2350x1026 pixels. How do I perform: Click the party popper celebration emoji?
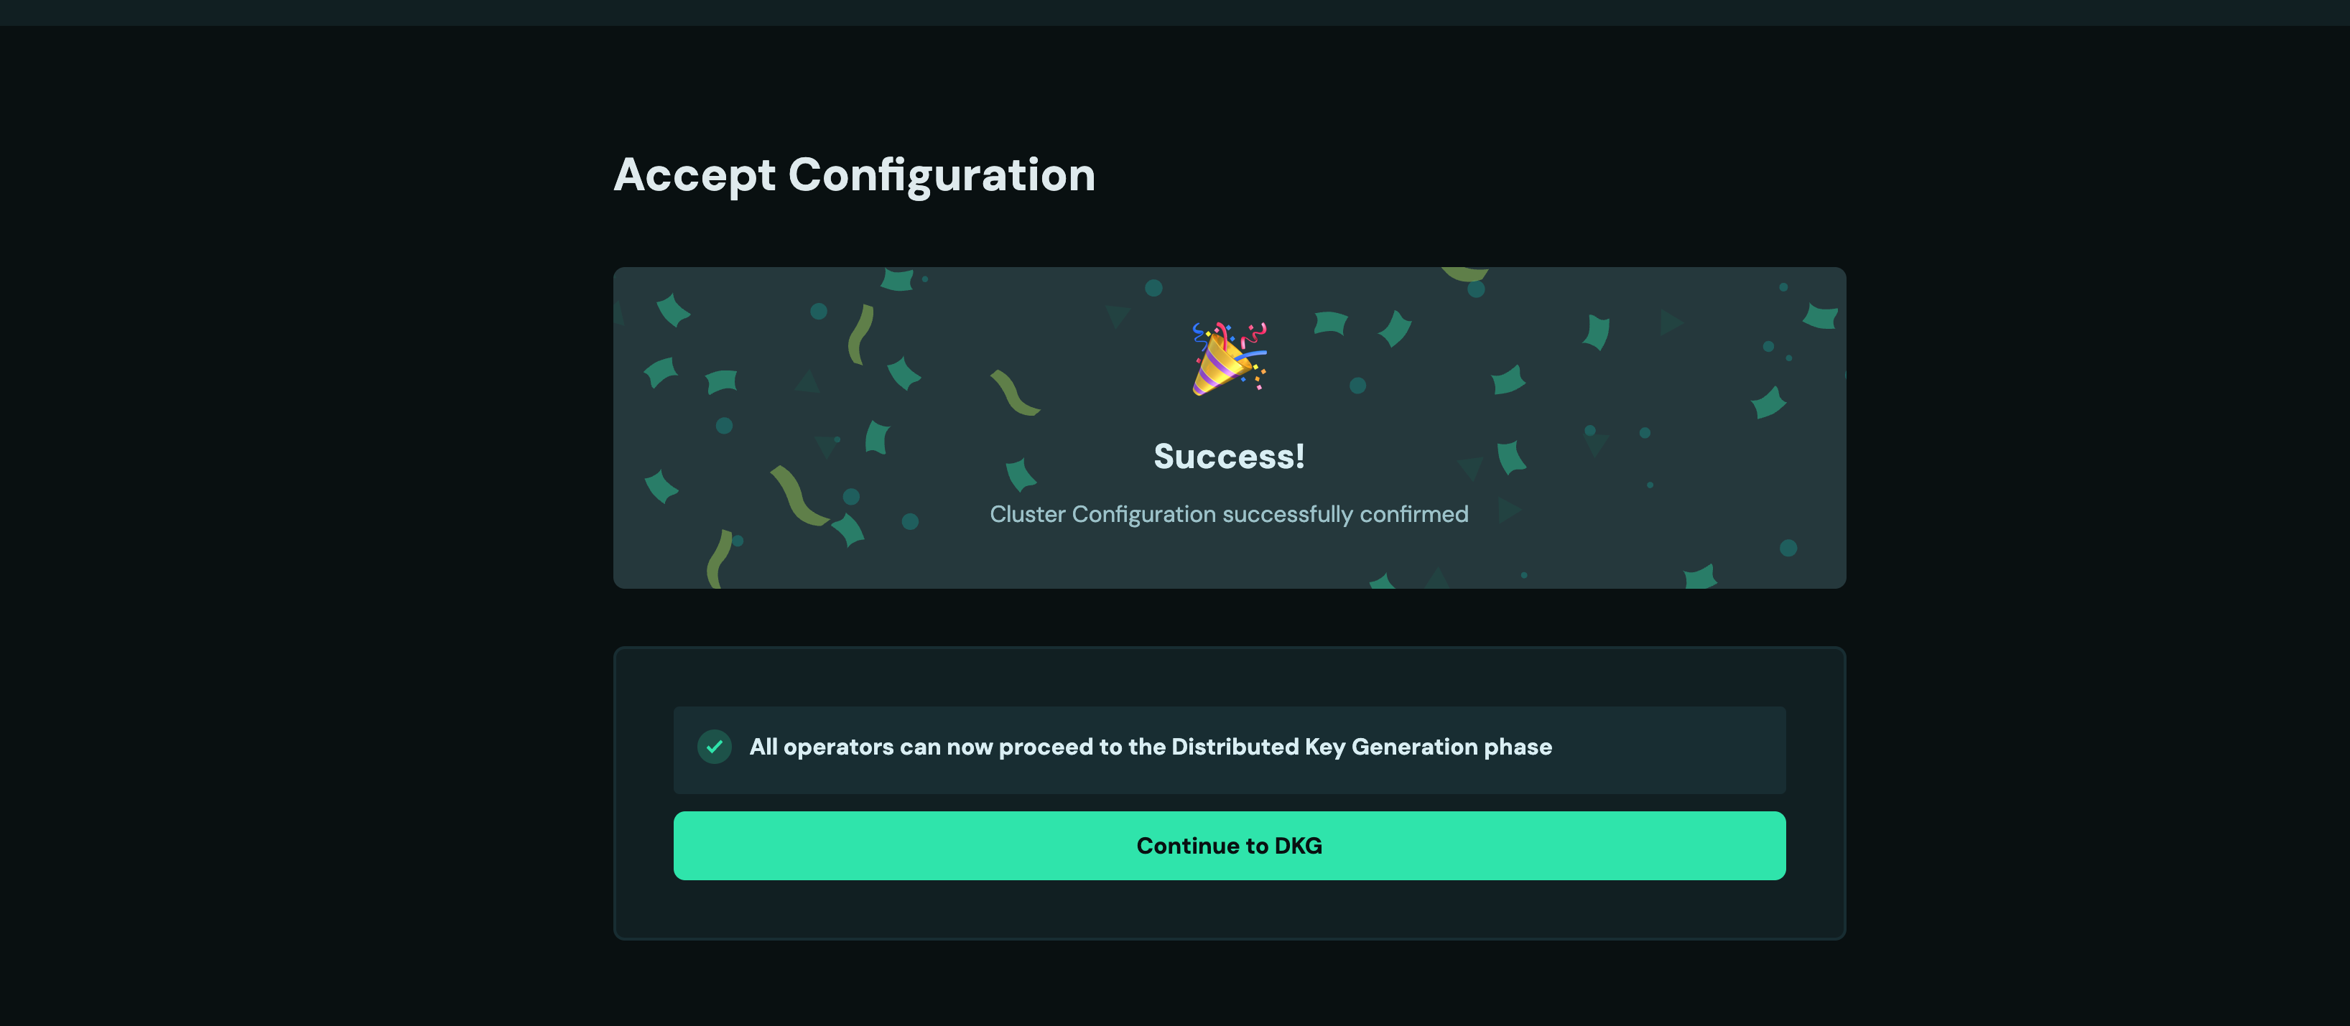[x=1229, y=358]
